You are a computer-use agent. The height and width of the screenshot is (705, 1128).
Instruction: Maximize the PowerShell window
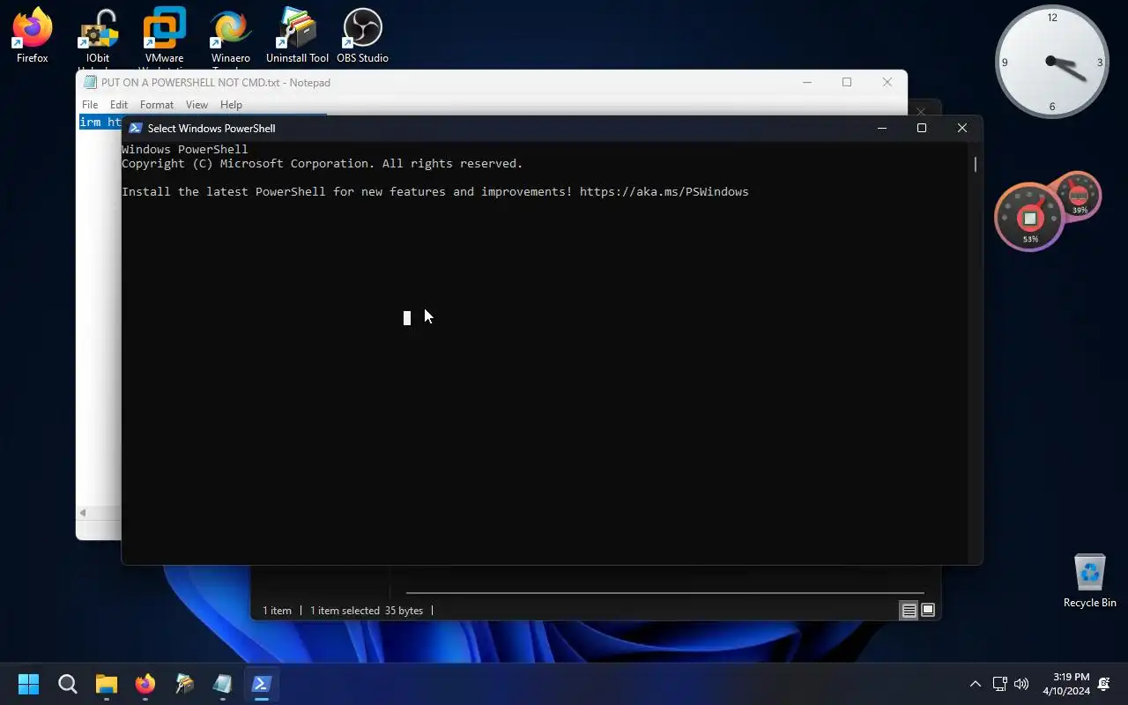coord(922,128)
